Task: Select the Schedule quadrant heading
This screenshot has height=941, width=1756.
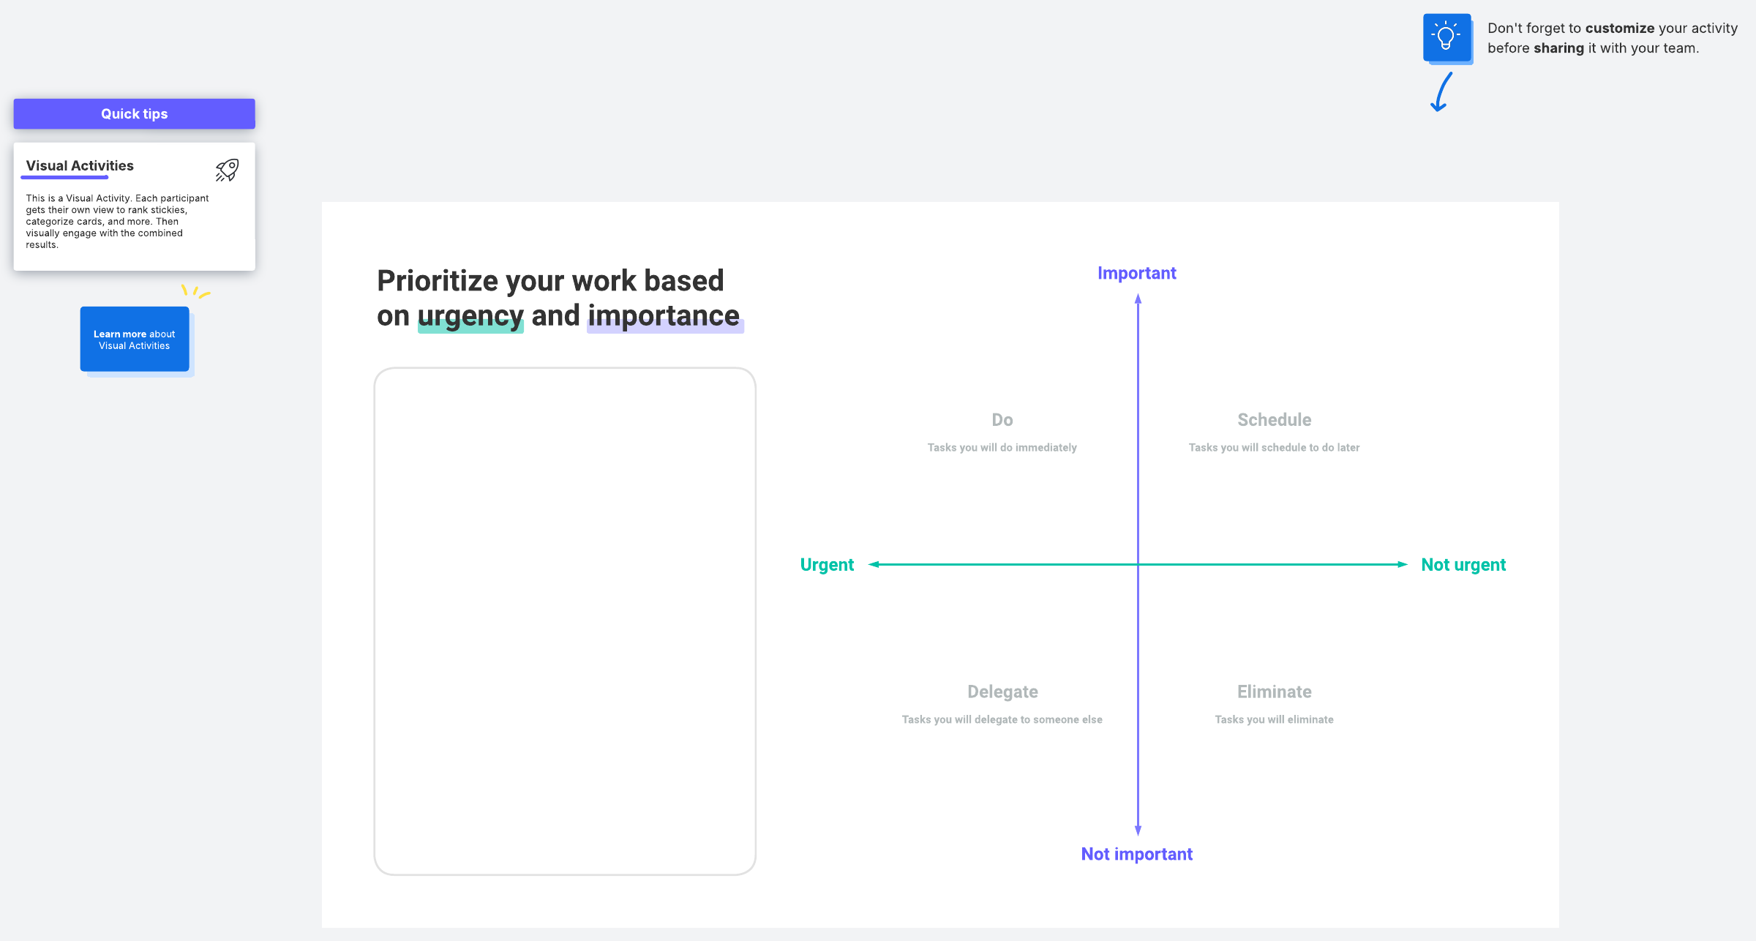Action: (1274, 420)
